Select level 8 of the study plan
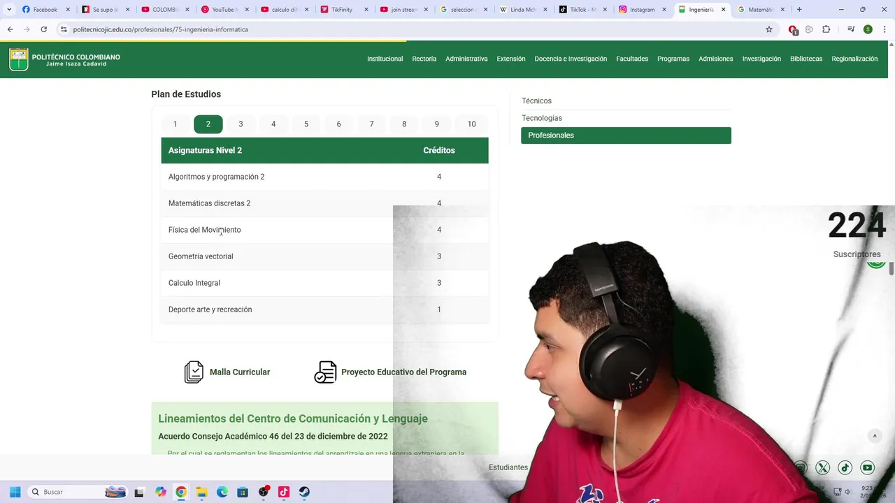 click(x=404, y=124)
